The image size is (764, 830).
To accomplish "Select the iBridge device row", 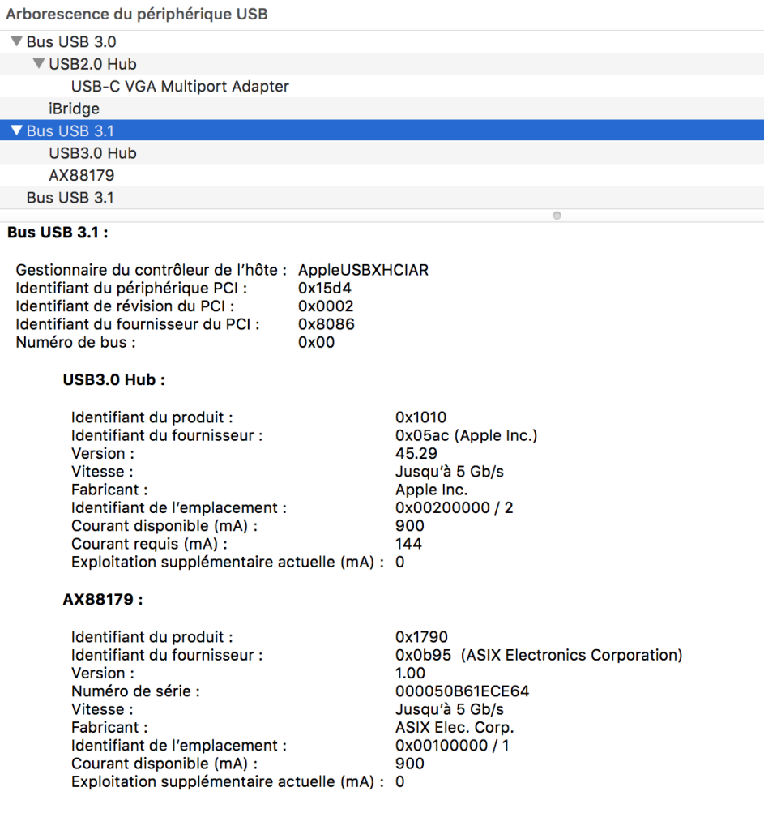I will pos(74,109).
